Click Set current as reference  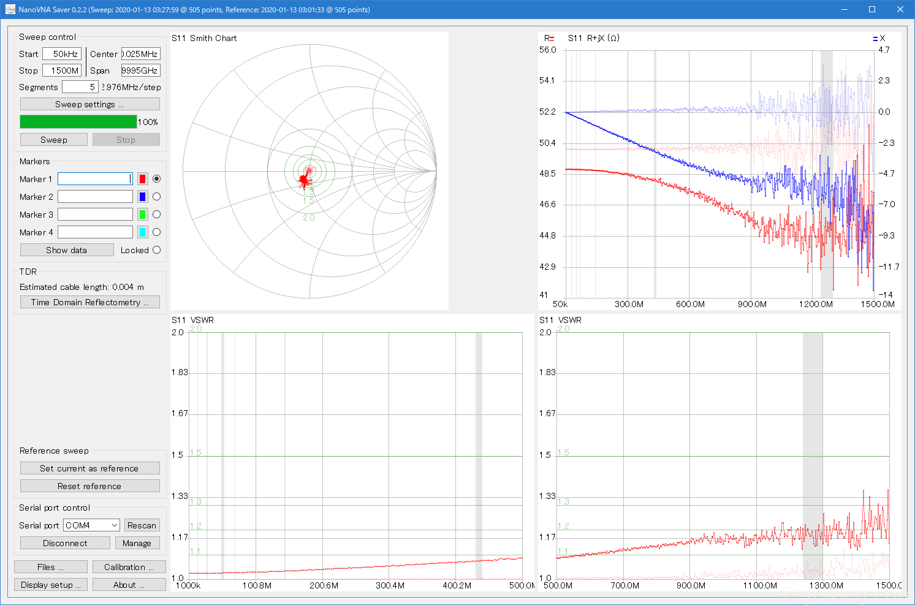pos(90,468)
